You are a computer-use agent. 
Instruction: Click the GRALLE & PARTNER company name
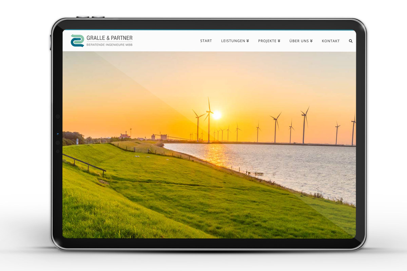(109, 38)
